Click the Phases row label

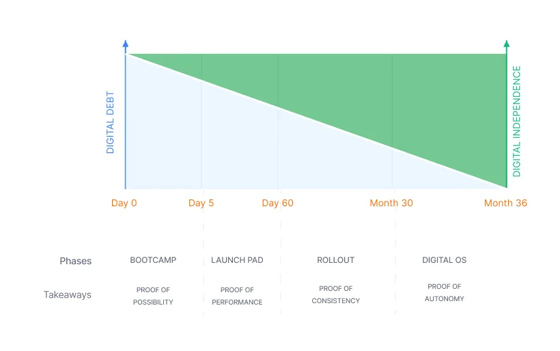click(x=75, y=261)
